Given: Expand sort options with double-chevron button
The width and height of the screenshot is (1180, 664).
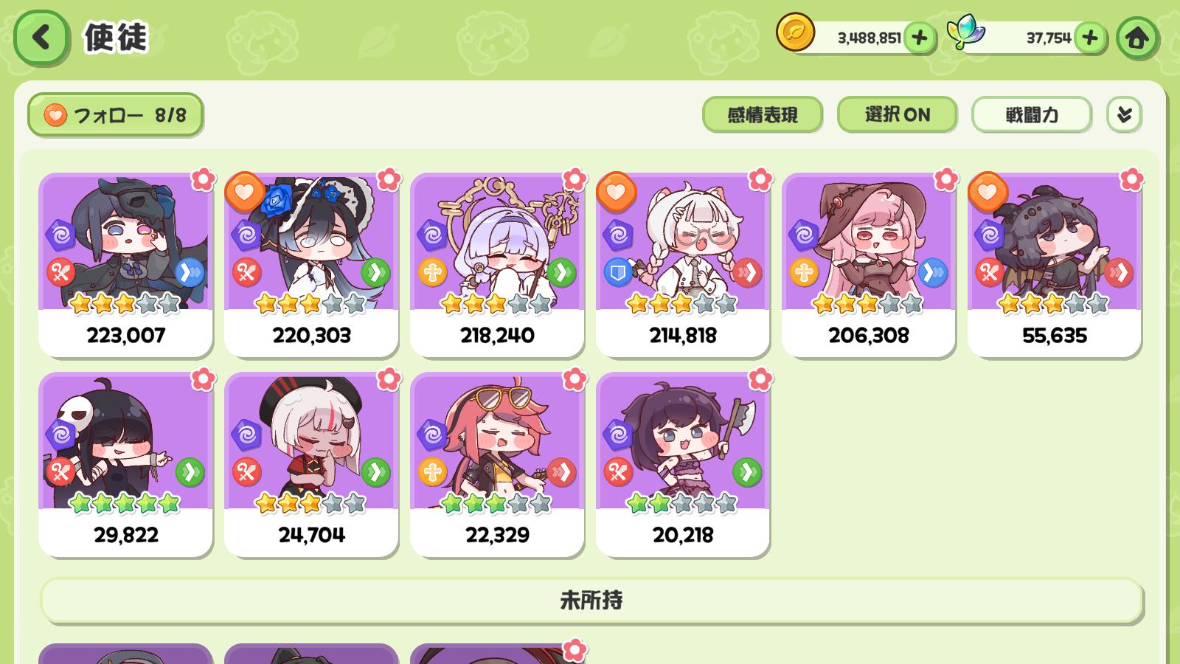Looking at the screenshot, I should coord(1124,114).
